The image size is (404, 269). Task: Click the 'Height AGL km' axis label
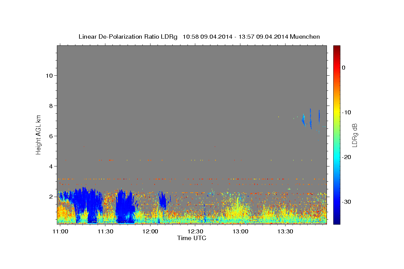click(x=38, y=134)
